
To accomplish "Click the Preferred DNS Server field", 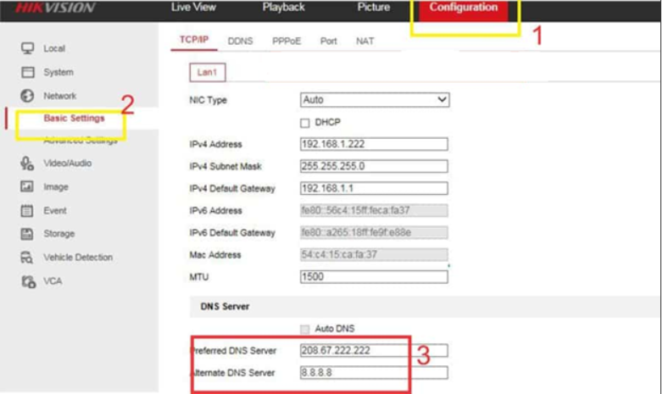I will 373,350.
